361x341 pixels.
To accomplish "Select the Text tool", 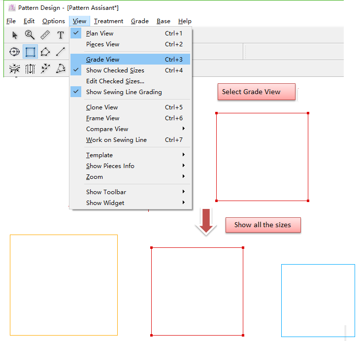I will coord(60,35).
